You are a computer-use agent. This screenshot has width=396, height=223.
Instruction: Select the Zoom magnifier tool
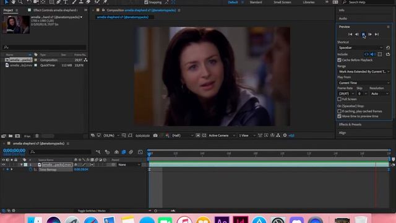(x=20, y=2)
